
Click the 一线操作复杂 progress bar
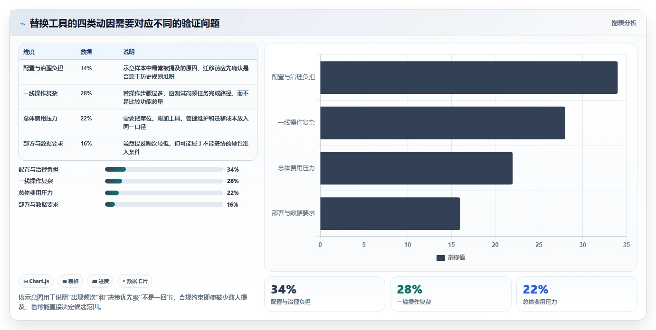pyautogui.click(x=164, y=181)
